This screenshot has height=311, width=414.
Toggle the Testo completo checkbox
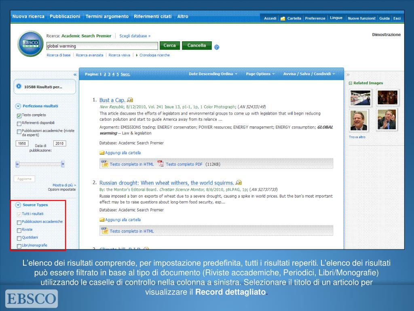pos(19,116)
